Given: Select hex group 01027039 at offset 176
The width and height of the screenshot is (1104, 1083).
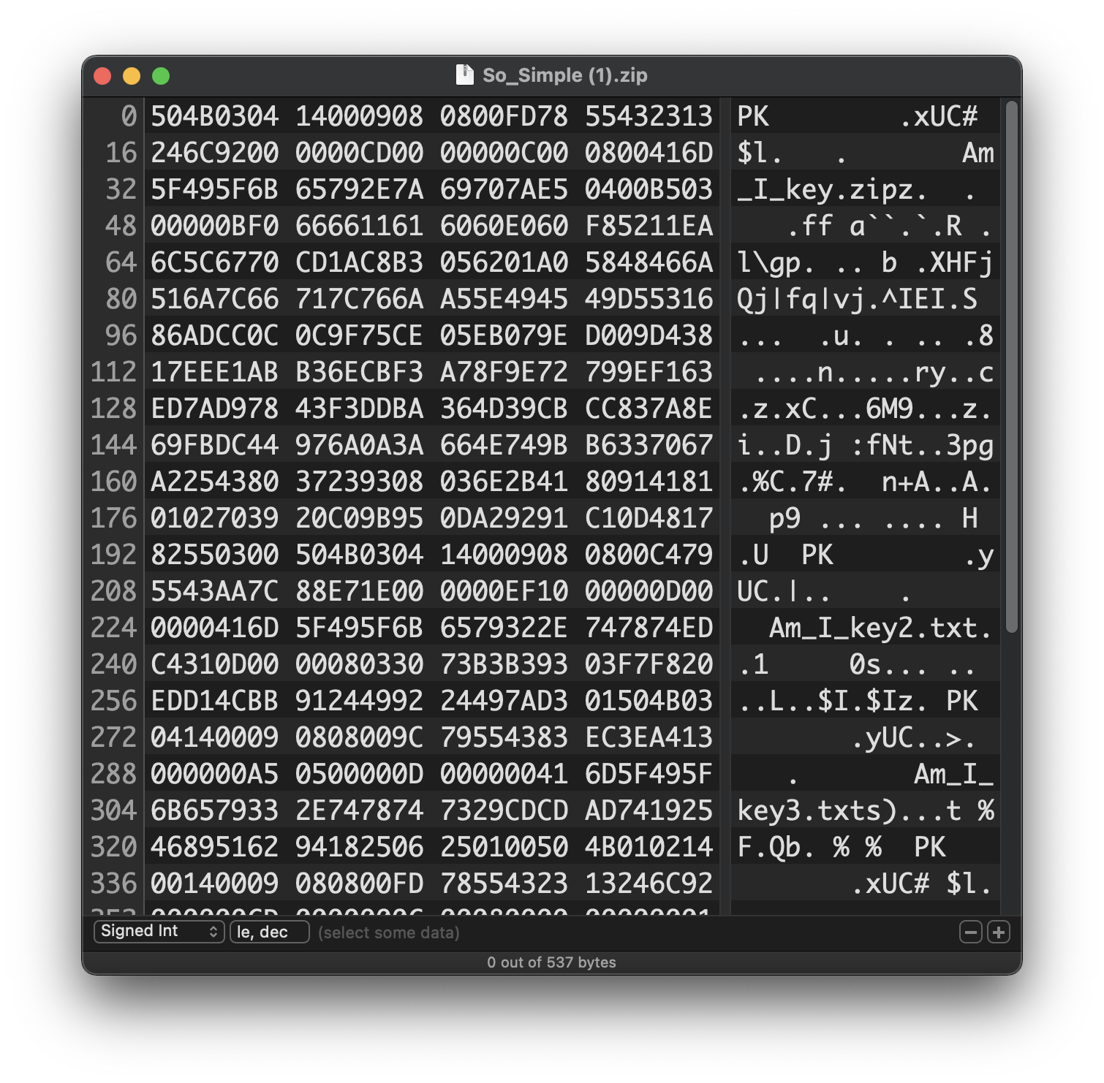Looking at the screenshot, I should pos(214,518).
